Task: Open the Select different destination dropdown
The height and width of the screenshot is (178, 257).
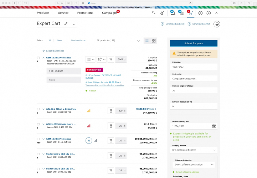Action: pyautogui.click(x=194, y=164)
